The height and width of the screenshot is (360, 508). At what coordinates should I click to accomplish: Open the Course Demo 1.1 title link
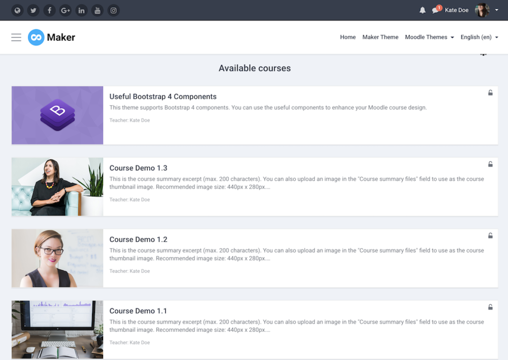(x=138, y=311)
